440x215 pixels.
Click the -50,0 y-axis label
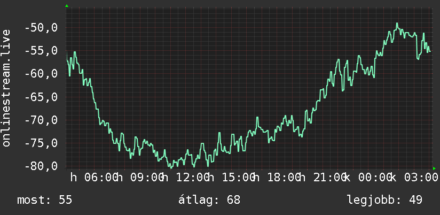pyautogui.click(x=42, y=28)
